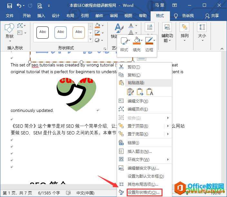The image size is (227, 197).
Task: Click the WordArt quick styles icon
Action: (x=119, y=28)
